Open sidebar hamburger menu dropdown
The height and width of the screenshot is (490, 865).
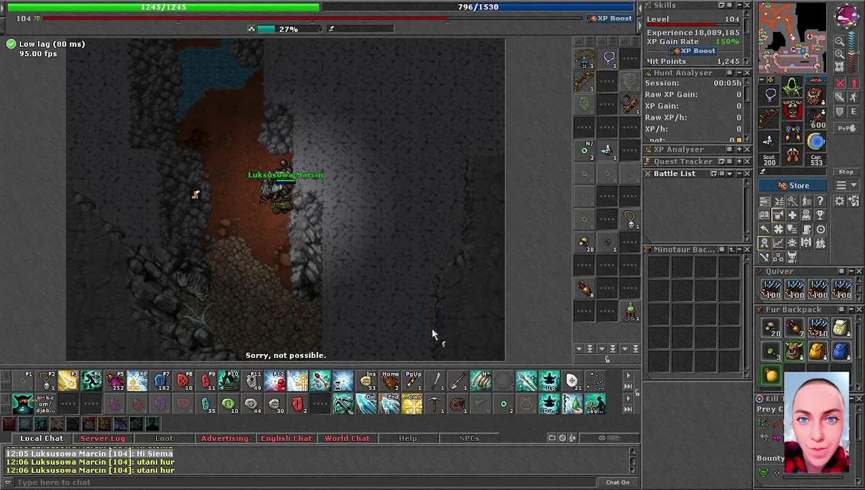point(846,186)
